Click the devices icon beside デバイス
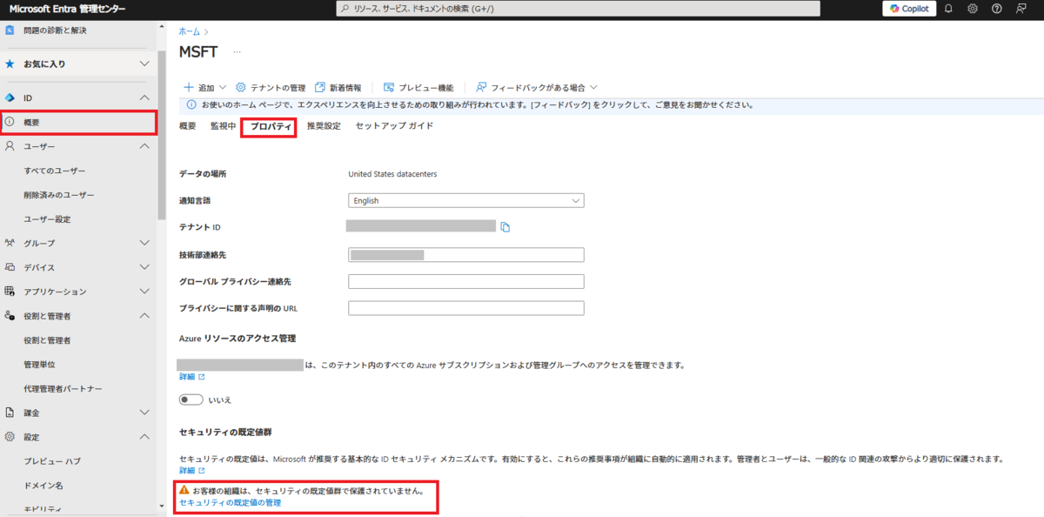The image size is (1044, 517). pos(10,267)
